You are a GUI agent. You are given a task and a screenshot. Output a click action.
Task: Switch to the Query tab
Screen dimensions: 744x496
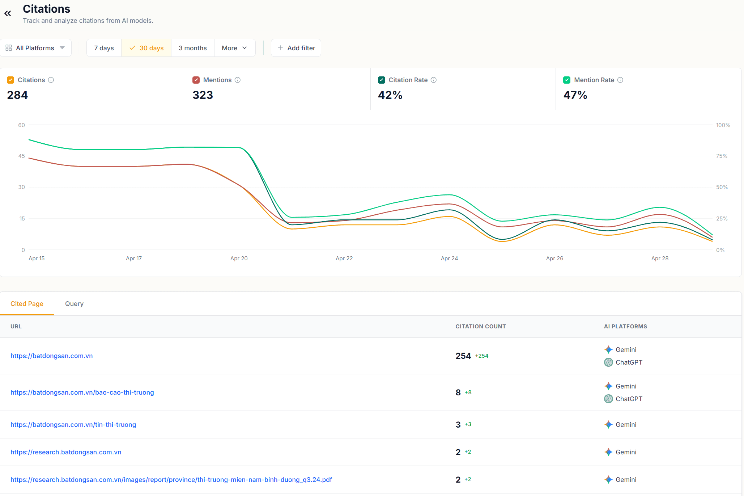(74, 304)
